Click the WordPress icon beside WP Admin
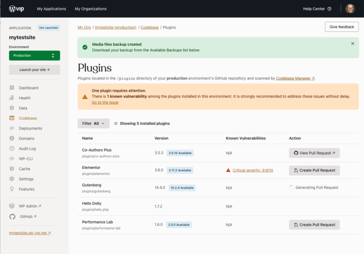This screenshot has width=364, height=254. click(12, 206)
